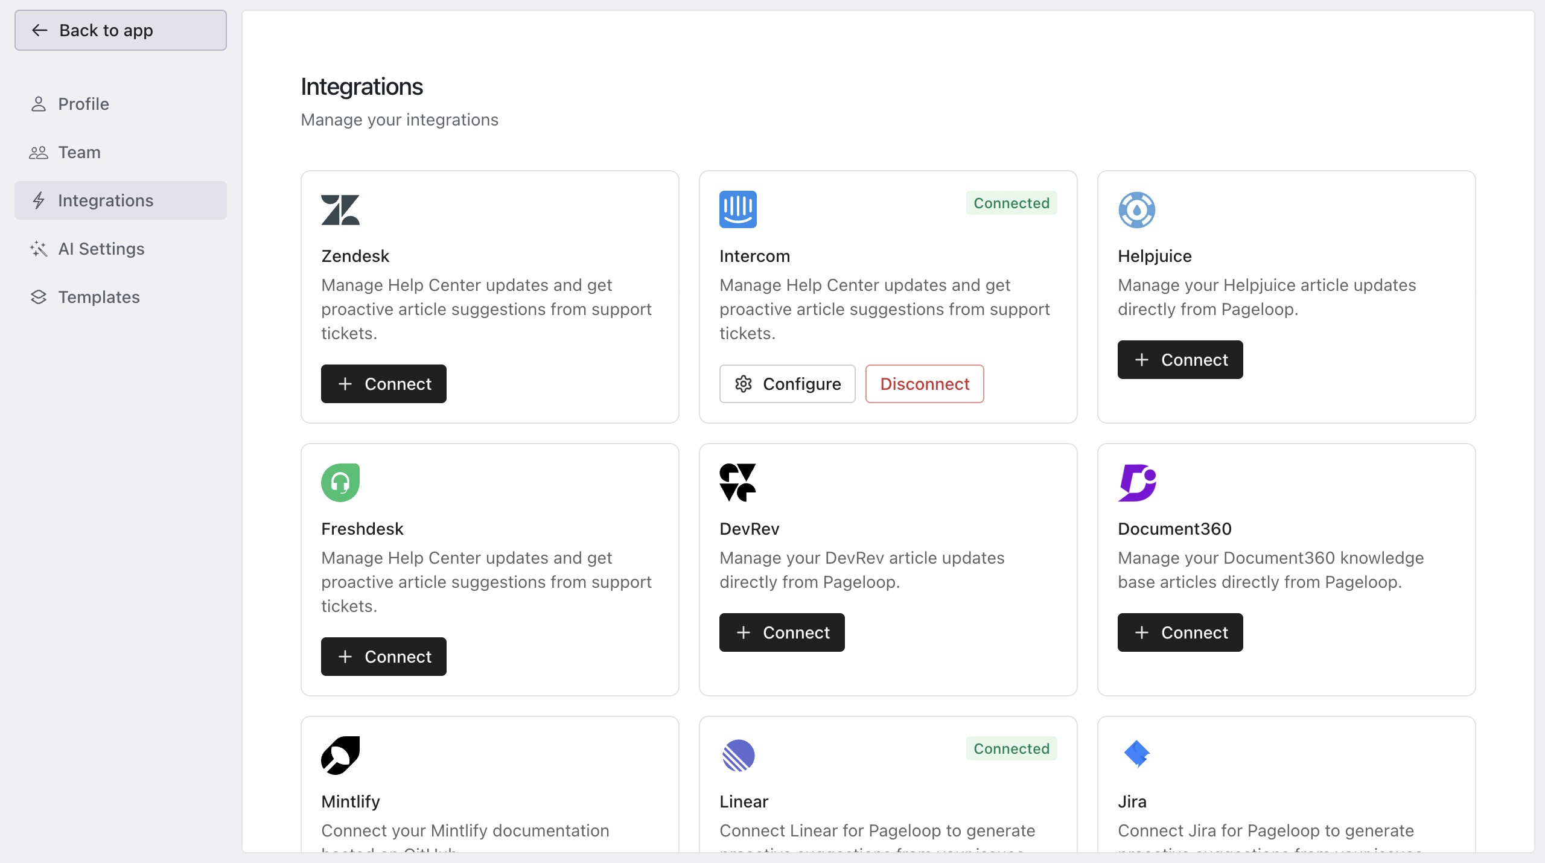Image resolution: width=1545 pixels, height=863 pixels.
Task: Click the plus icon on Freshdesk Connect
Action: 345,657
